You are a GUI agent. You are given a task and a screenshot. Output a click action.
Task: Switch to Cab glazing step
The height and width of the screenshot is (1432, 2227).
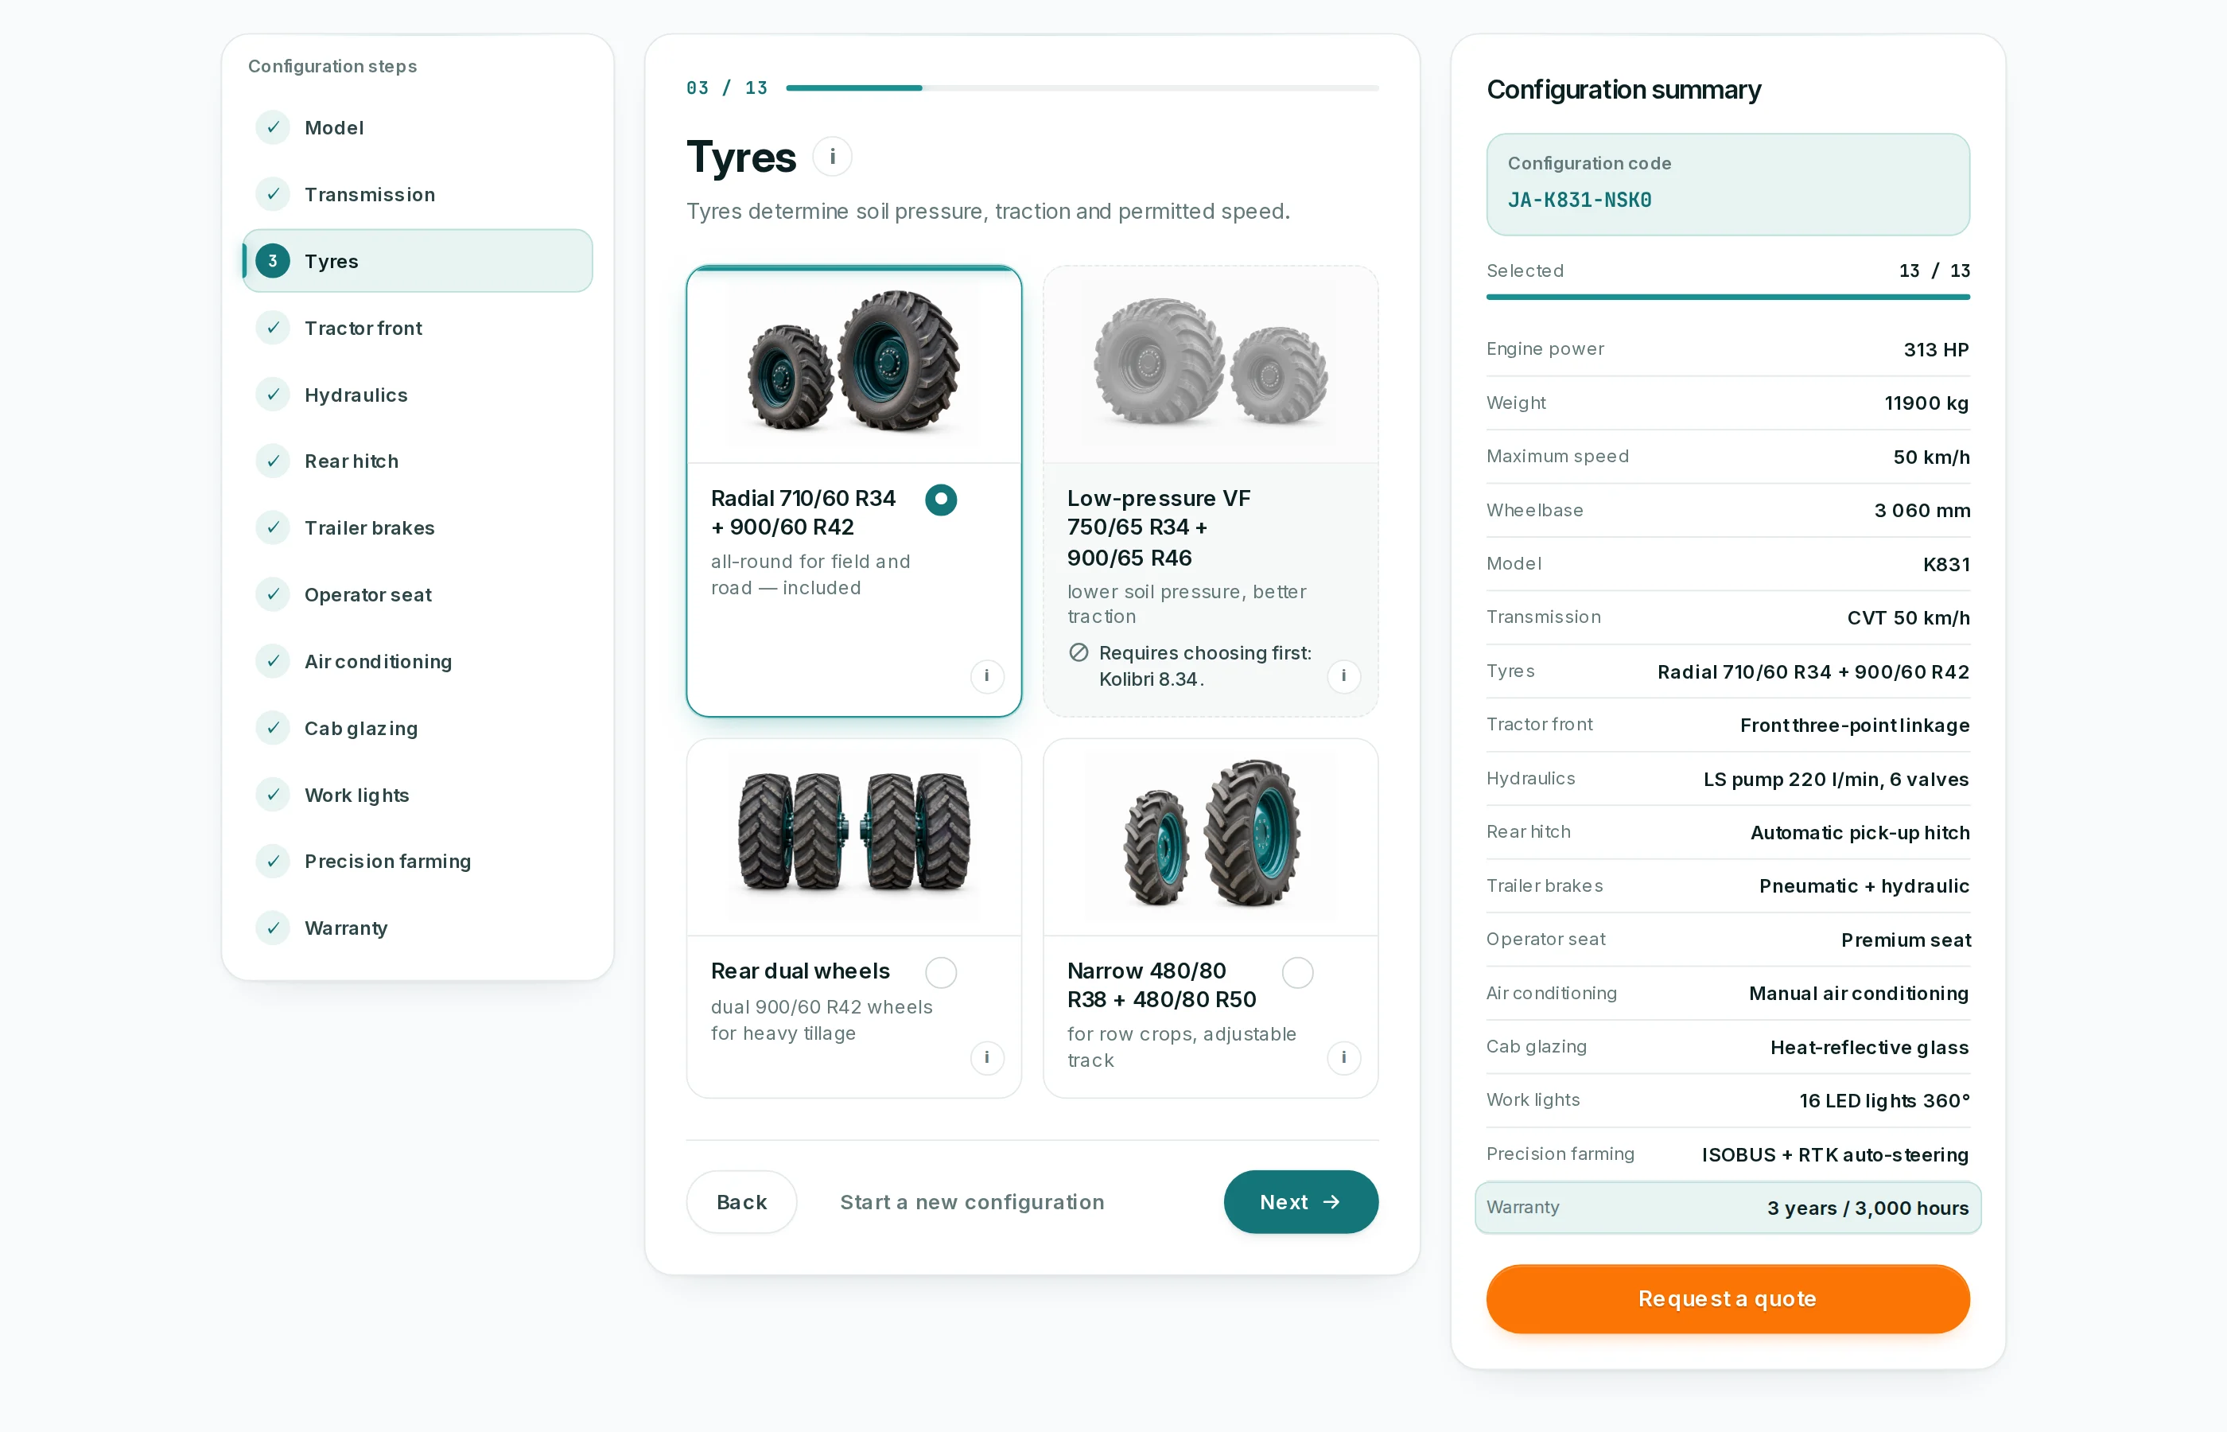click(x=418, y=728)
